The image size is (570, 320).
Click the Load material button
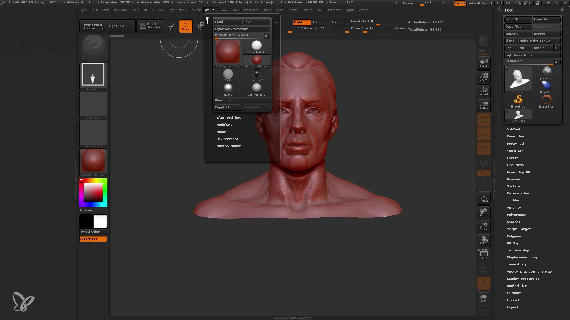[227, 21]
